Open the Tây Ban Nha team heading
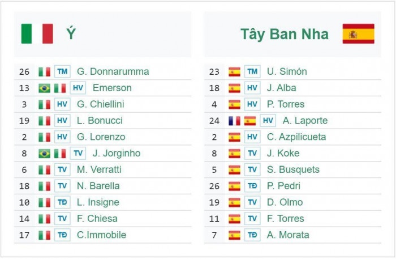Viewport: 396px width, 259px height. [x=285, y=34]
